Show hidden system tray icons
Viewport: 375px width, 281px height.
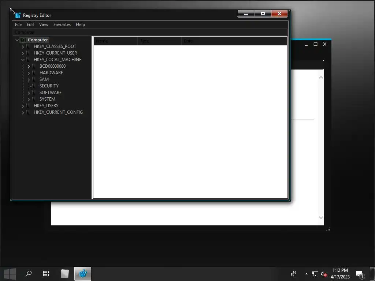[307, 274]
